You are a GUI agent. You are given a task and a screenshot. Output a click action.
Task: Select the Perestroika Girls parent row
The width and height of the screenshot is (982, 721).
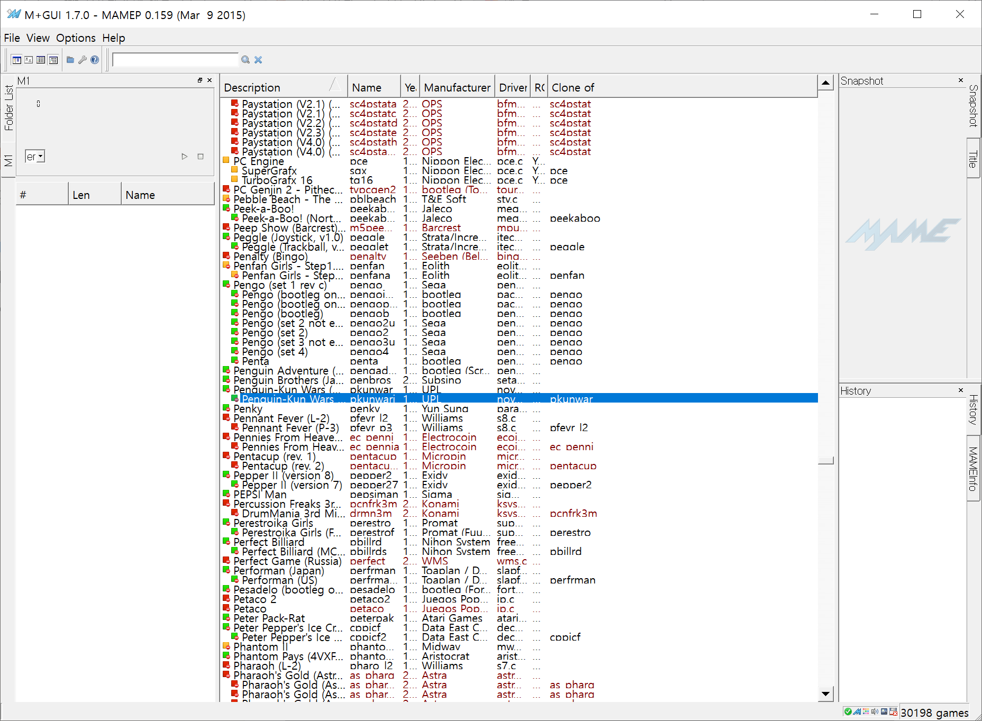tap(519, 523)
